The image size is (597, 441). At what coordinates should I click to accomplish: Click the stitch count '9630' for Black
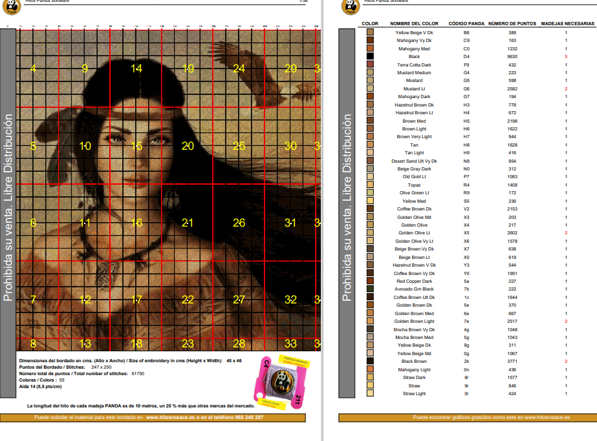tap(512, 57)
